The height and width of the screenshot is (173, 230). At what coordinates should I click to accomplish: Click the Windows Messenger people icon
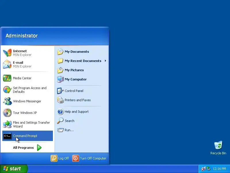point(7,101)
